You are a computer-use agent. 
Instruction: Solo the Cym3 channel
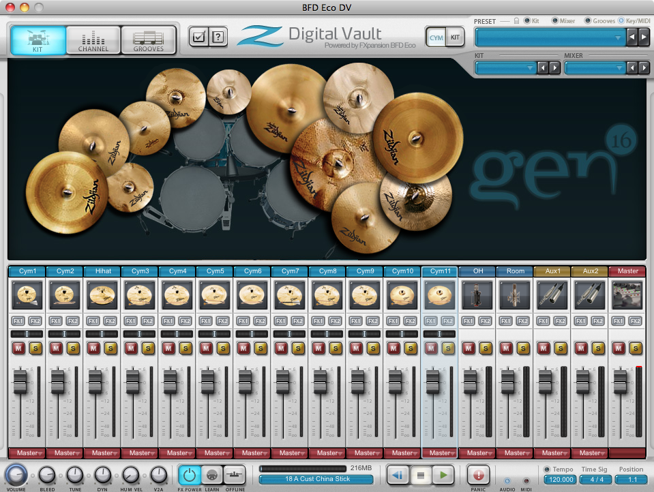(148, 348)
